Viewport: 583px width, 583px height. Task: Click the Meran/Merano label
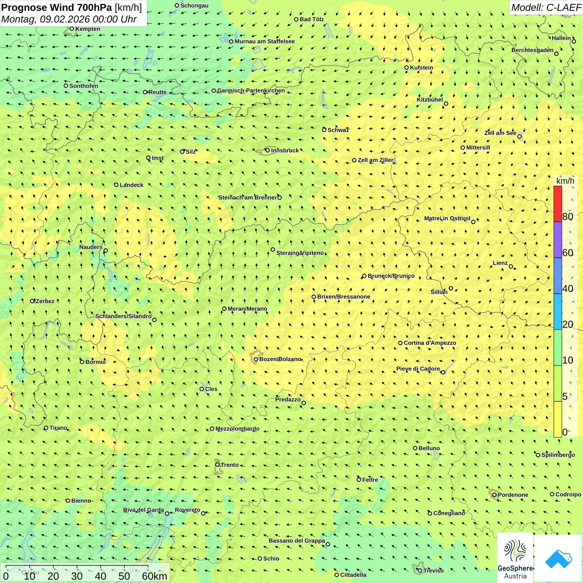tap(247, 309)
